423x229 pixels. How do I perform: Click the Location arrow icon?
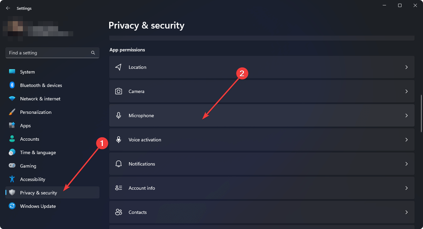(x=118, y=67)
